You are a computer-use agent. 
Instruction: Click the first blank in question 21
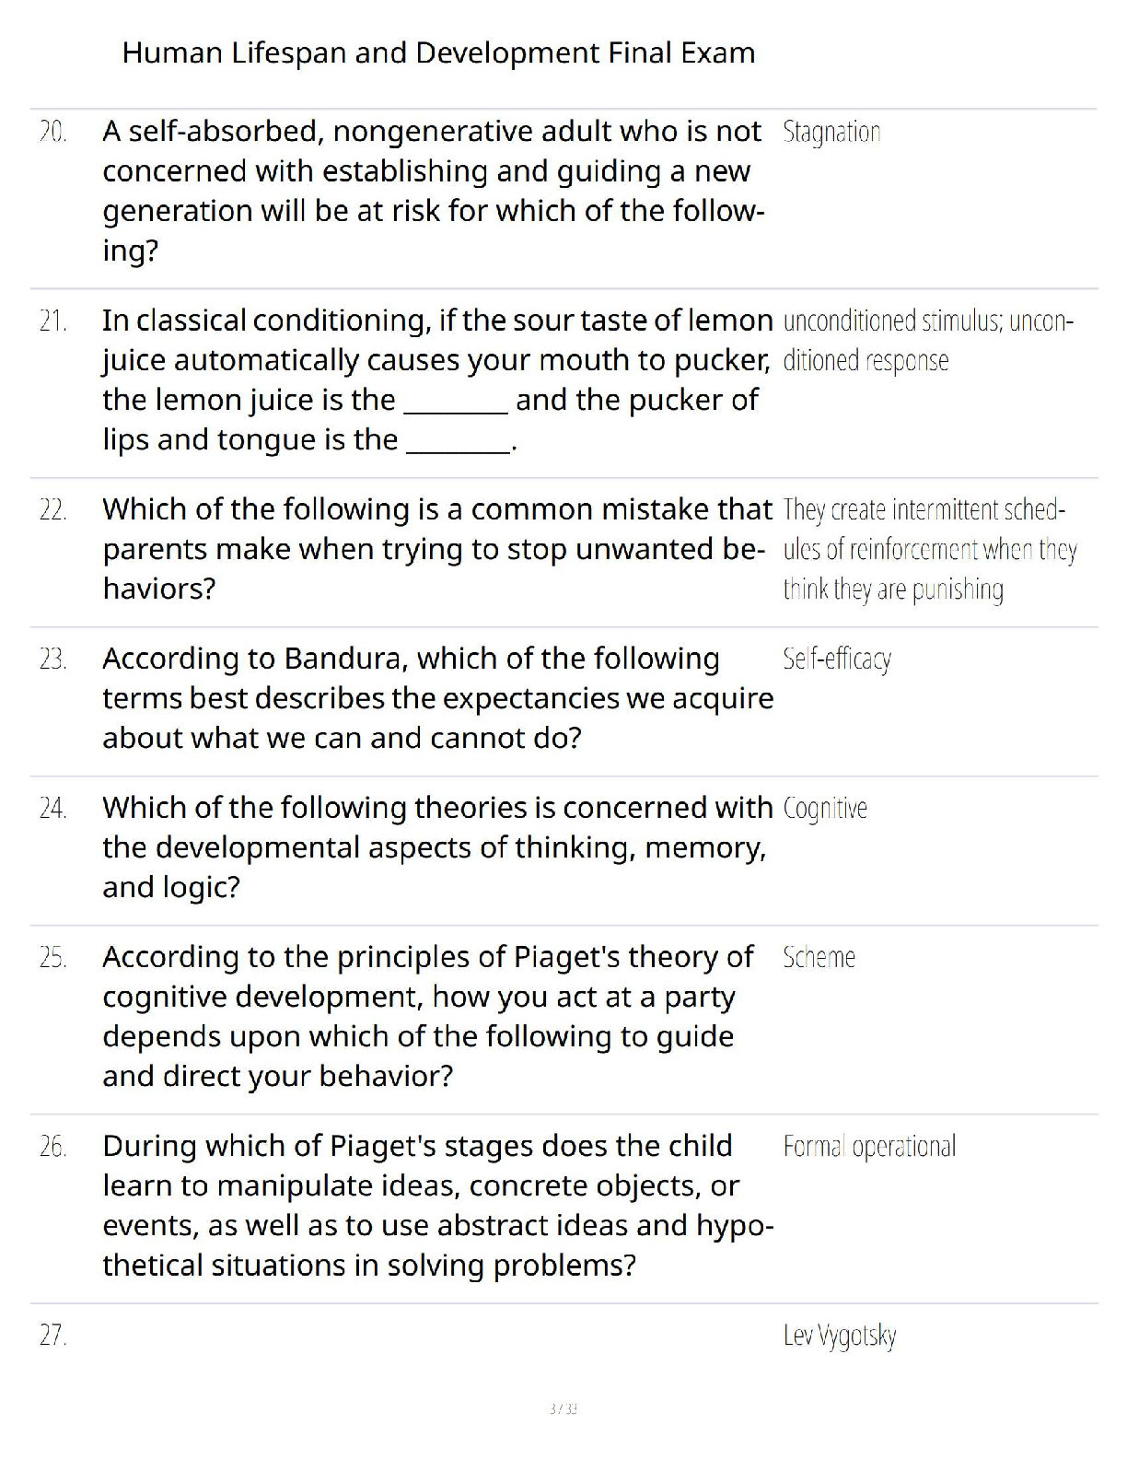coord(456,402)
